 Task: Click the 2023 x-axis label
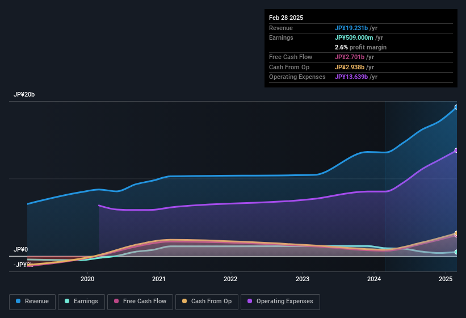pyautogui.click(x=302, y=279)
